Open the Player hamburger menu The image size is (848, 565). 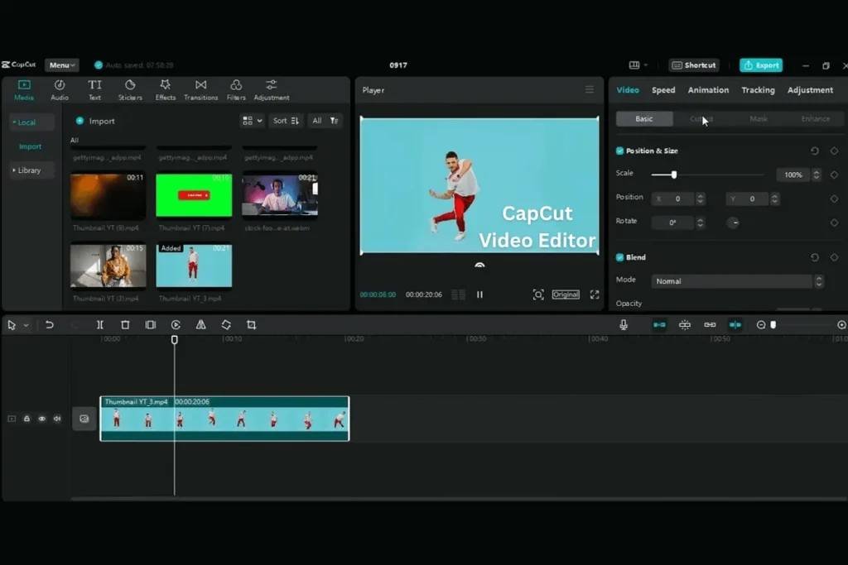(590, 89)
